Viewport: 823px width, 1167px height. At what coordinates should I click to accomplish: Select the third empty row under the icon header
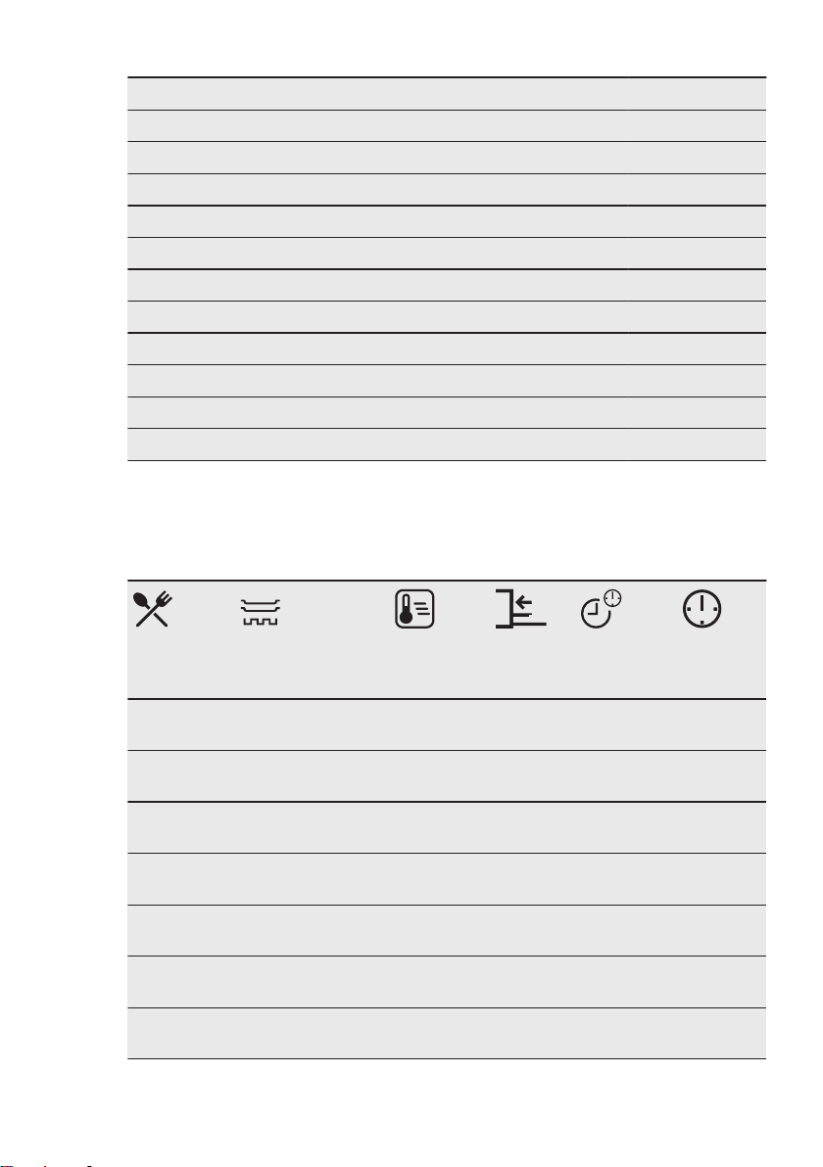coord(446,827)
